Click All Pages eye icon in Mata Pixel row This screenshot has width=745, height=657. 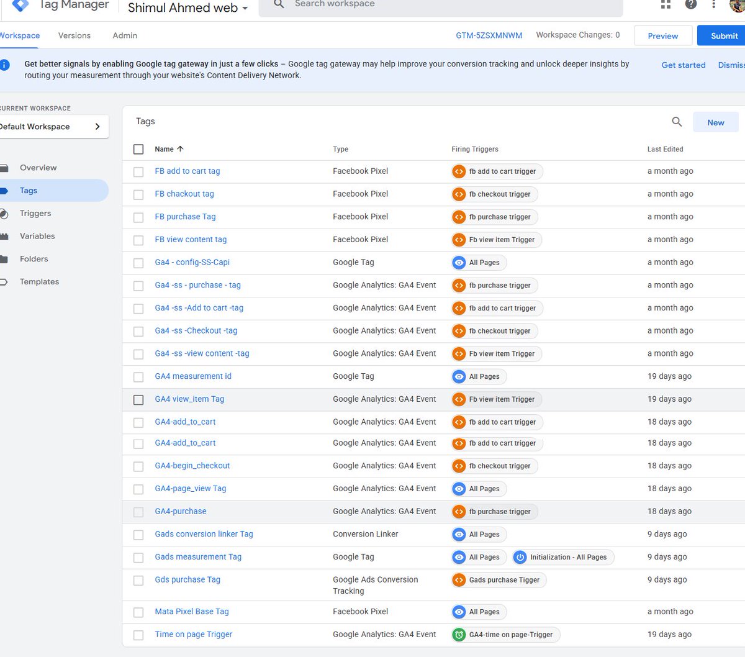pos(459,612)
